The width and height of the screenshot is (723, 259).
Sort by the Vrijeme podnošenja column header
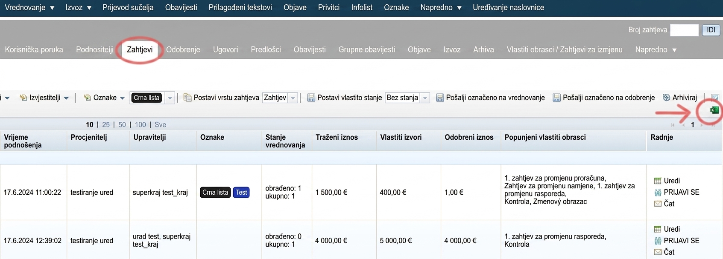[x=23, y=141]
